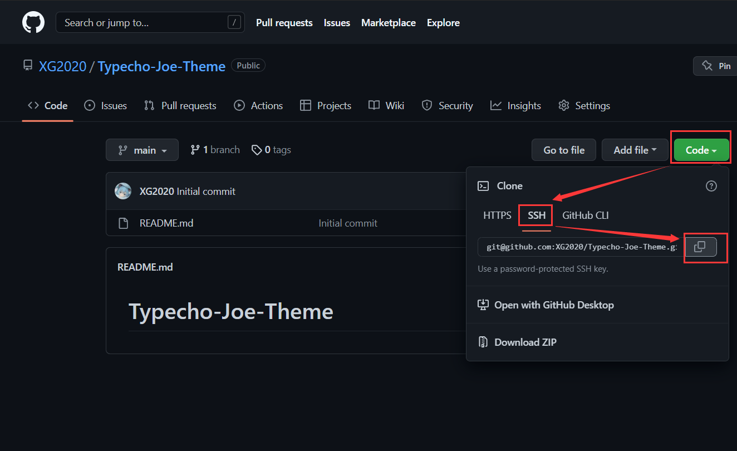Click Download ZIP
737x451 pixels.
click(517, 342)
